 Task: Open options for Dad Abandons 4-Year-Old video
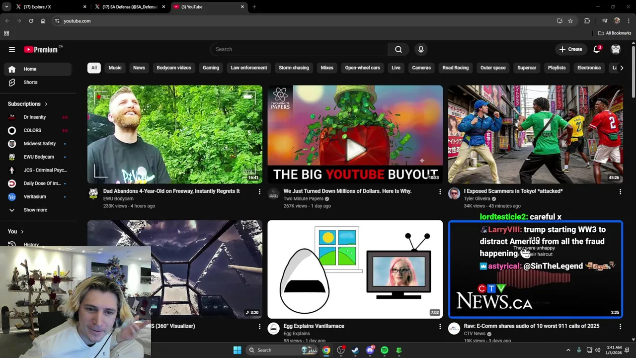click(x=259, y=191)
